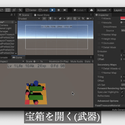The image size is (125, 125).
Task: Select the PlayerPrefab clone in Hierarchy
Action: pos(7,50)
